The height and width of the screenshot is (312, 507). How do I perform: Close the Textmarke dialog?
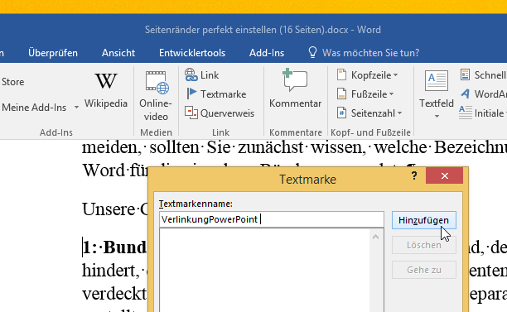click(x=445, y=175)
